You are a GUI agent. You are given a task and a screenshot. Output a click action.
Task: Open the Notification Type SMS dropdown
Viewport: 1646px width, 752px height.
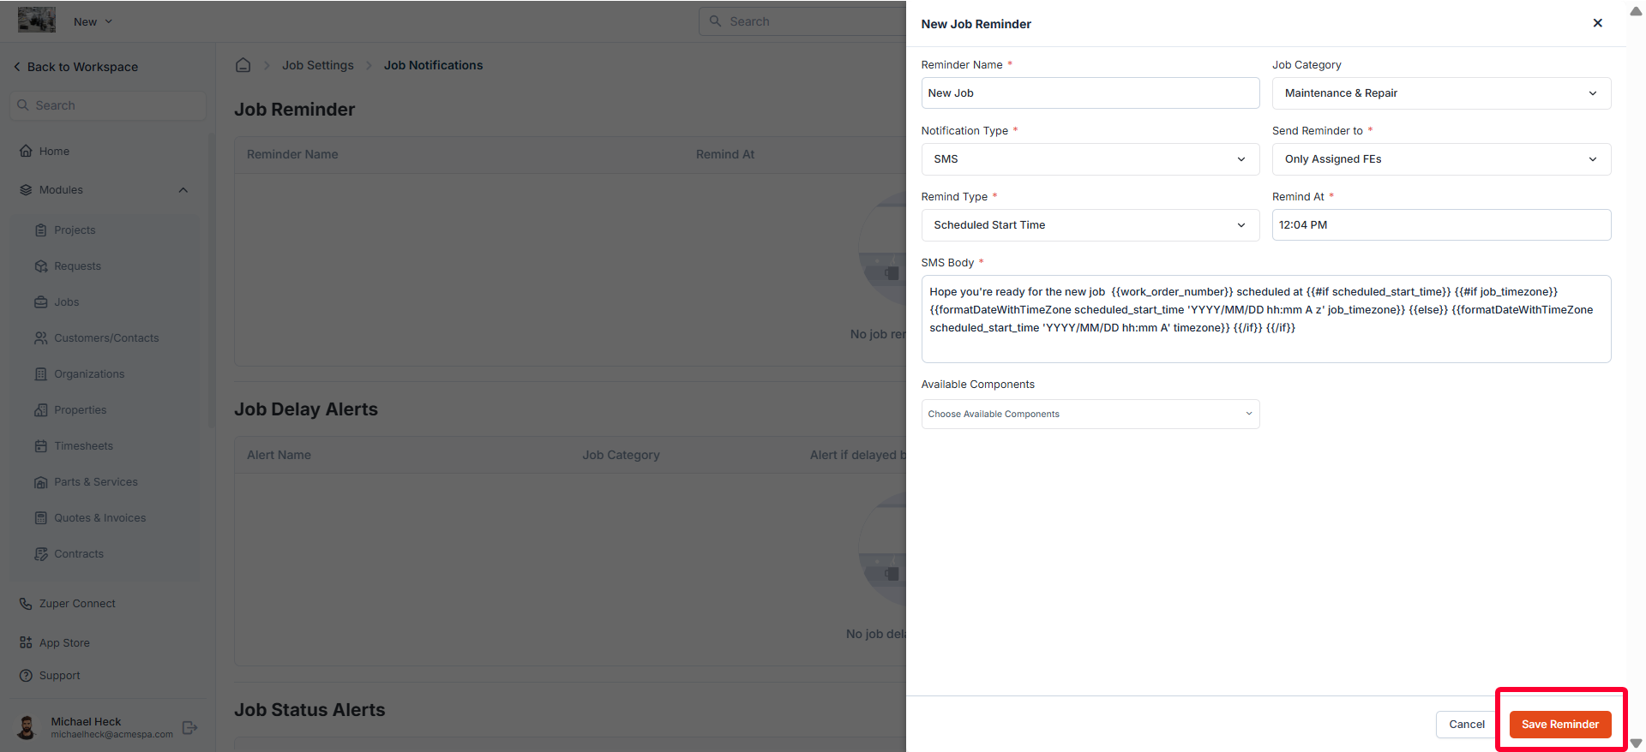pos(1090,159)
